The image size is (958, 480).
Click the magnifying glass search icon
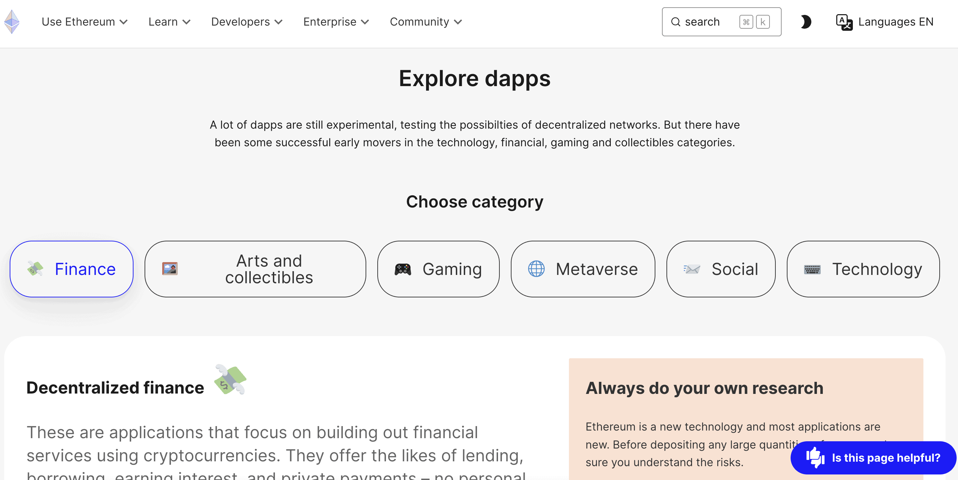[x=675, y=22]
